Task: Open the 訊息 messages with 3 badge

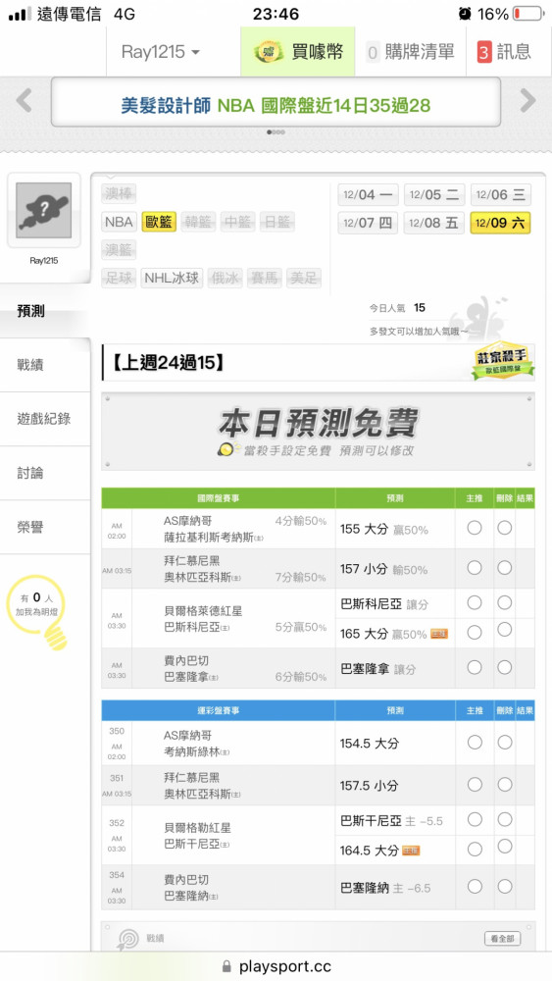Action: tap(504, 52)
